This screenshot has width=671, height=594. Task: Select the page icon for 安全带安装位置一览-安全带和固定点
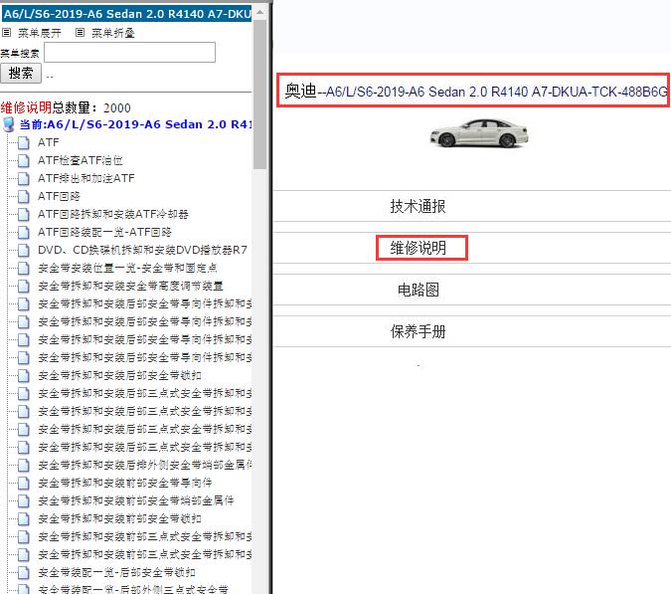click(x=24, y=268)
